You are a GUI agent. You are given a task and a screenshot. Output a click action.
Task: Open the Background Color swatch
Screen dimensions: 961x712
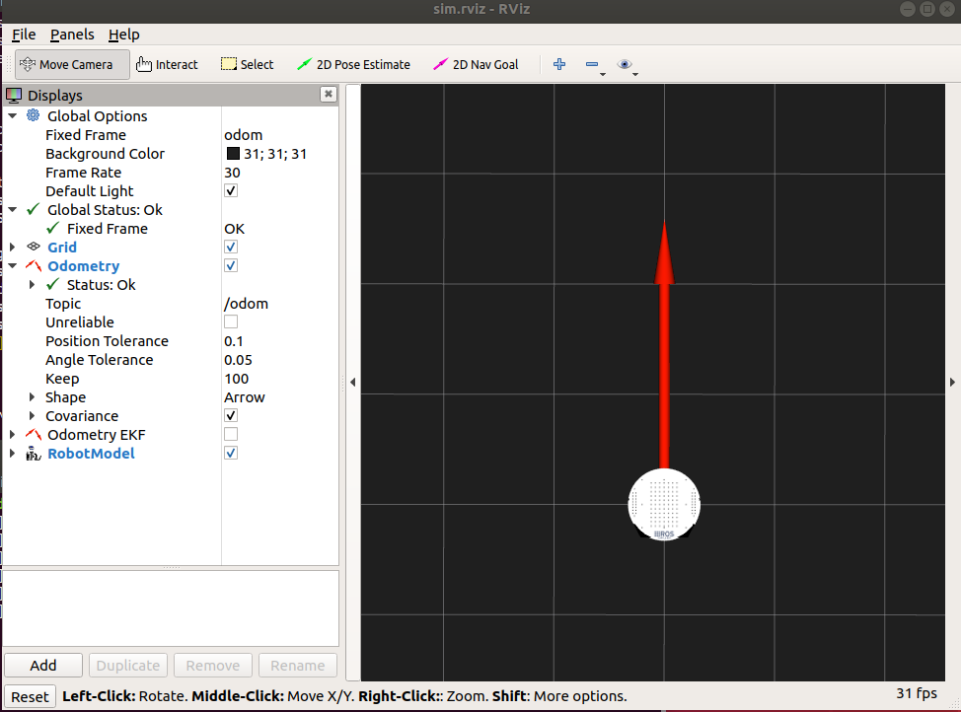click(233, 153)
